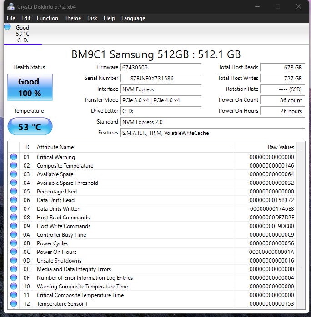Click status orb for Error Information Log Entries row
311x317 pixels.
14,277
